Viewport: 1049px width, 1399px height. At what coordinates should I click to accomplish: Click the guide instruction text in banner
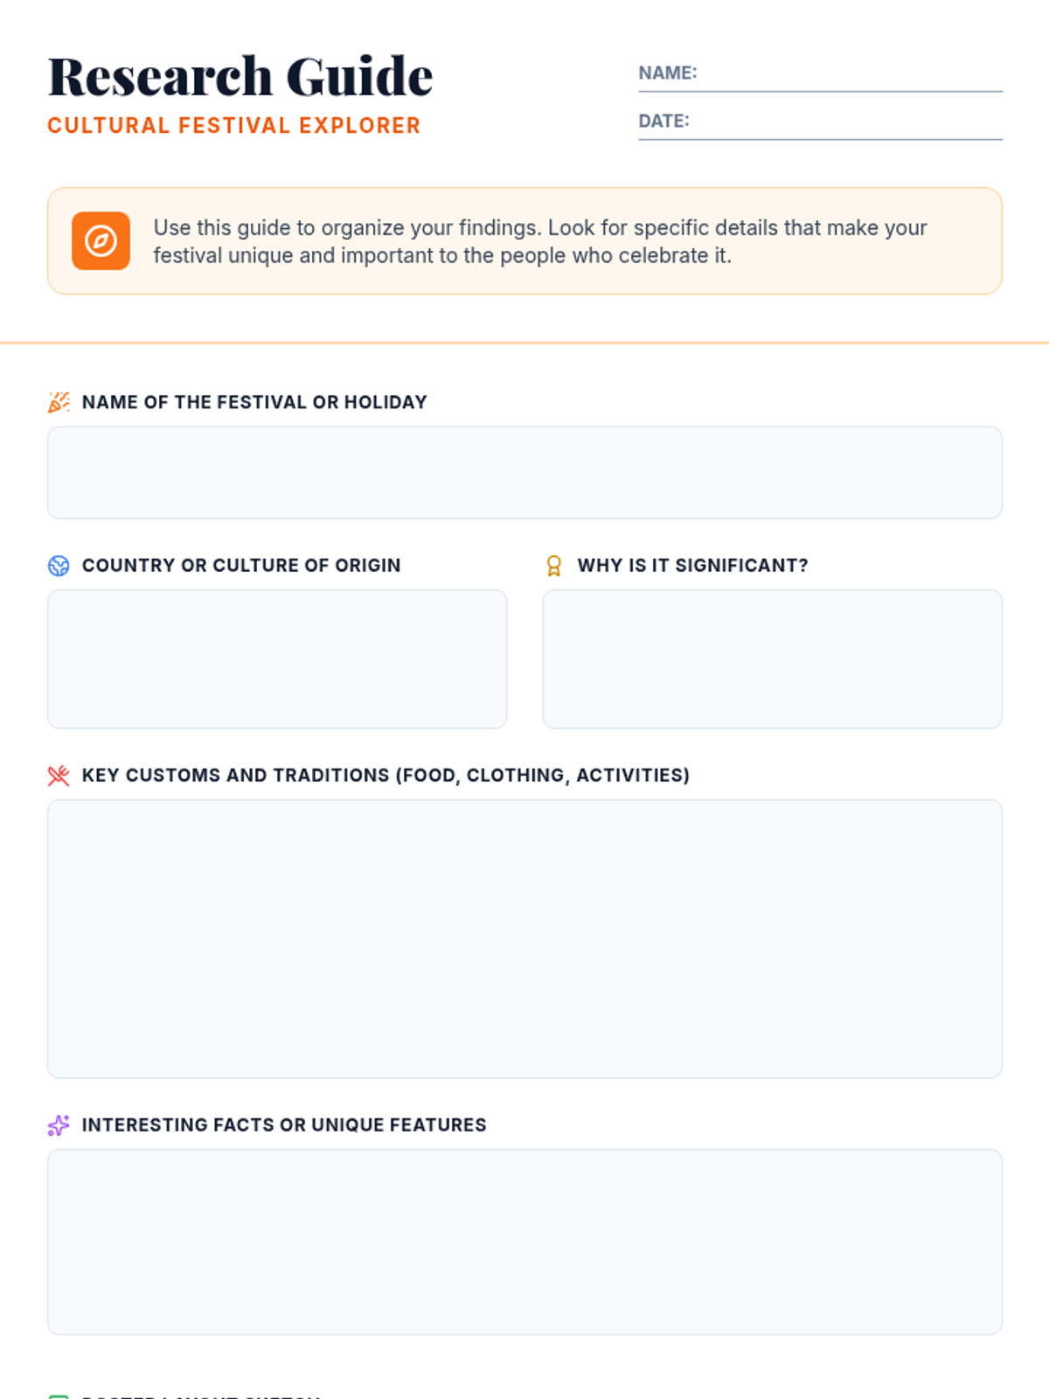[539, 241]
